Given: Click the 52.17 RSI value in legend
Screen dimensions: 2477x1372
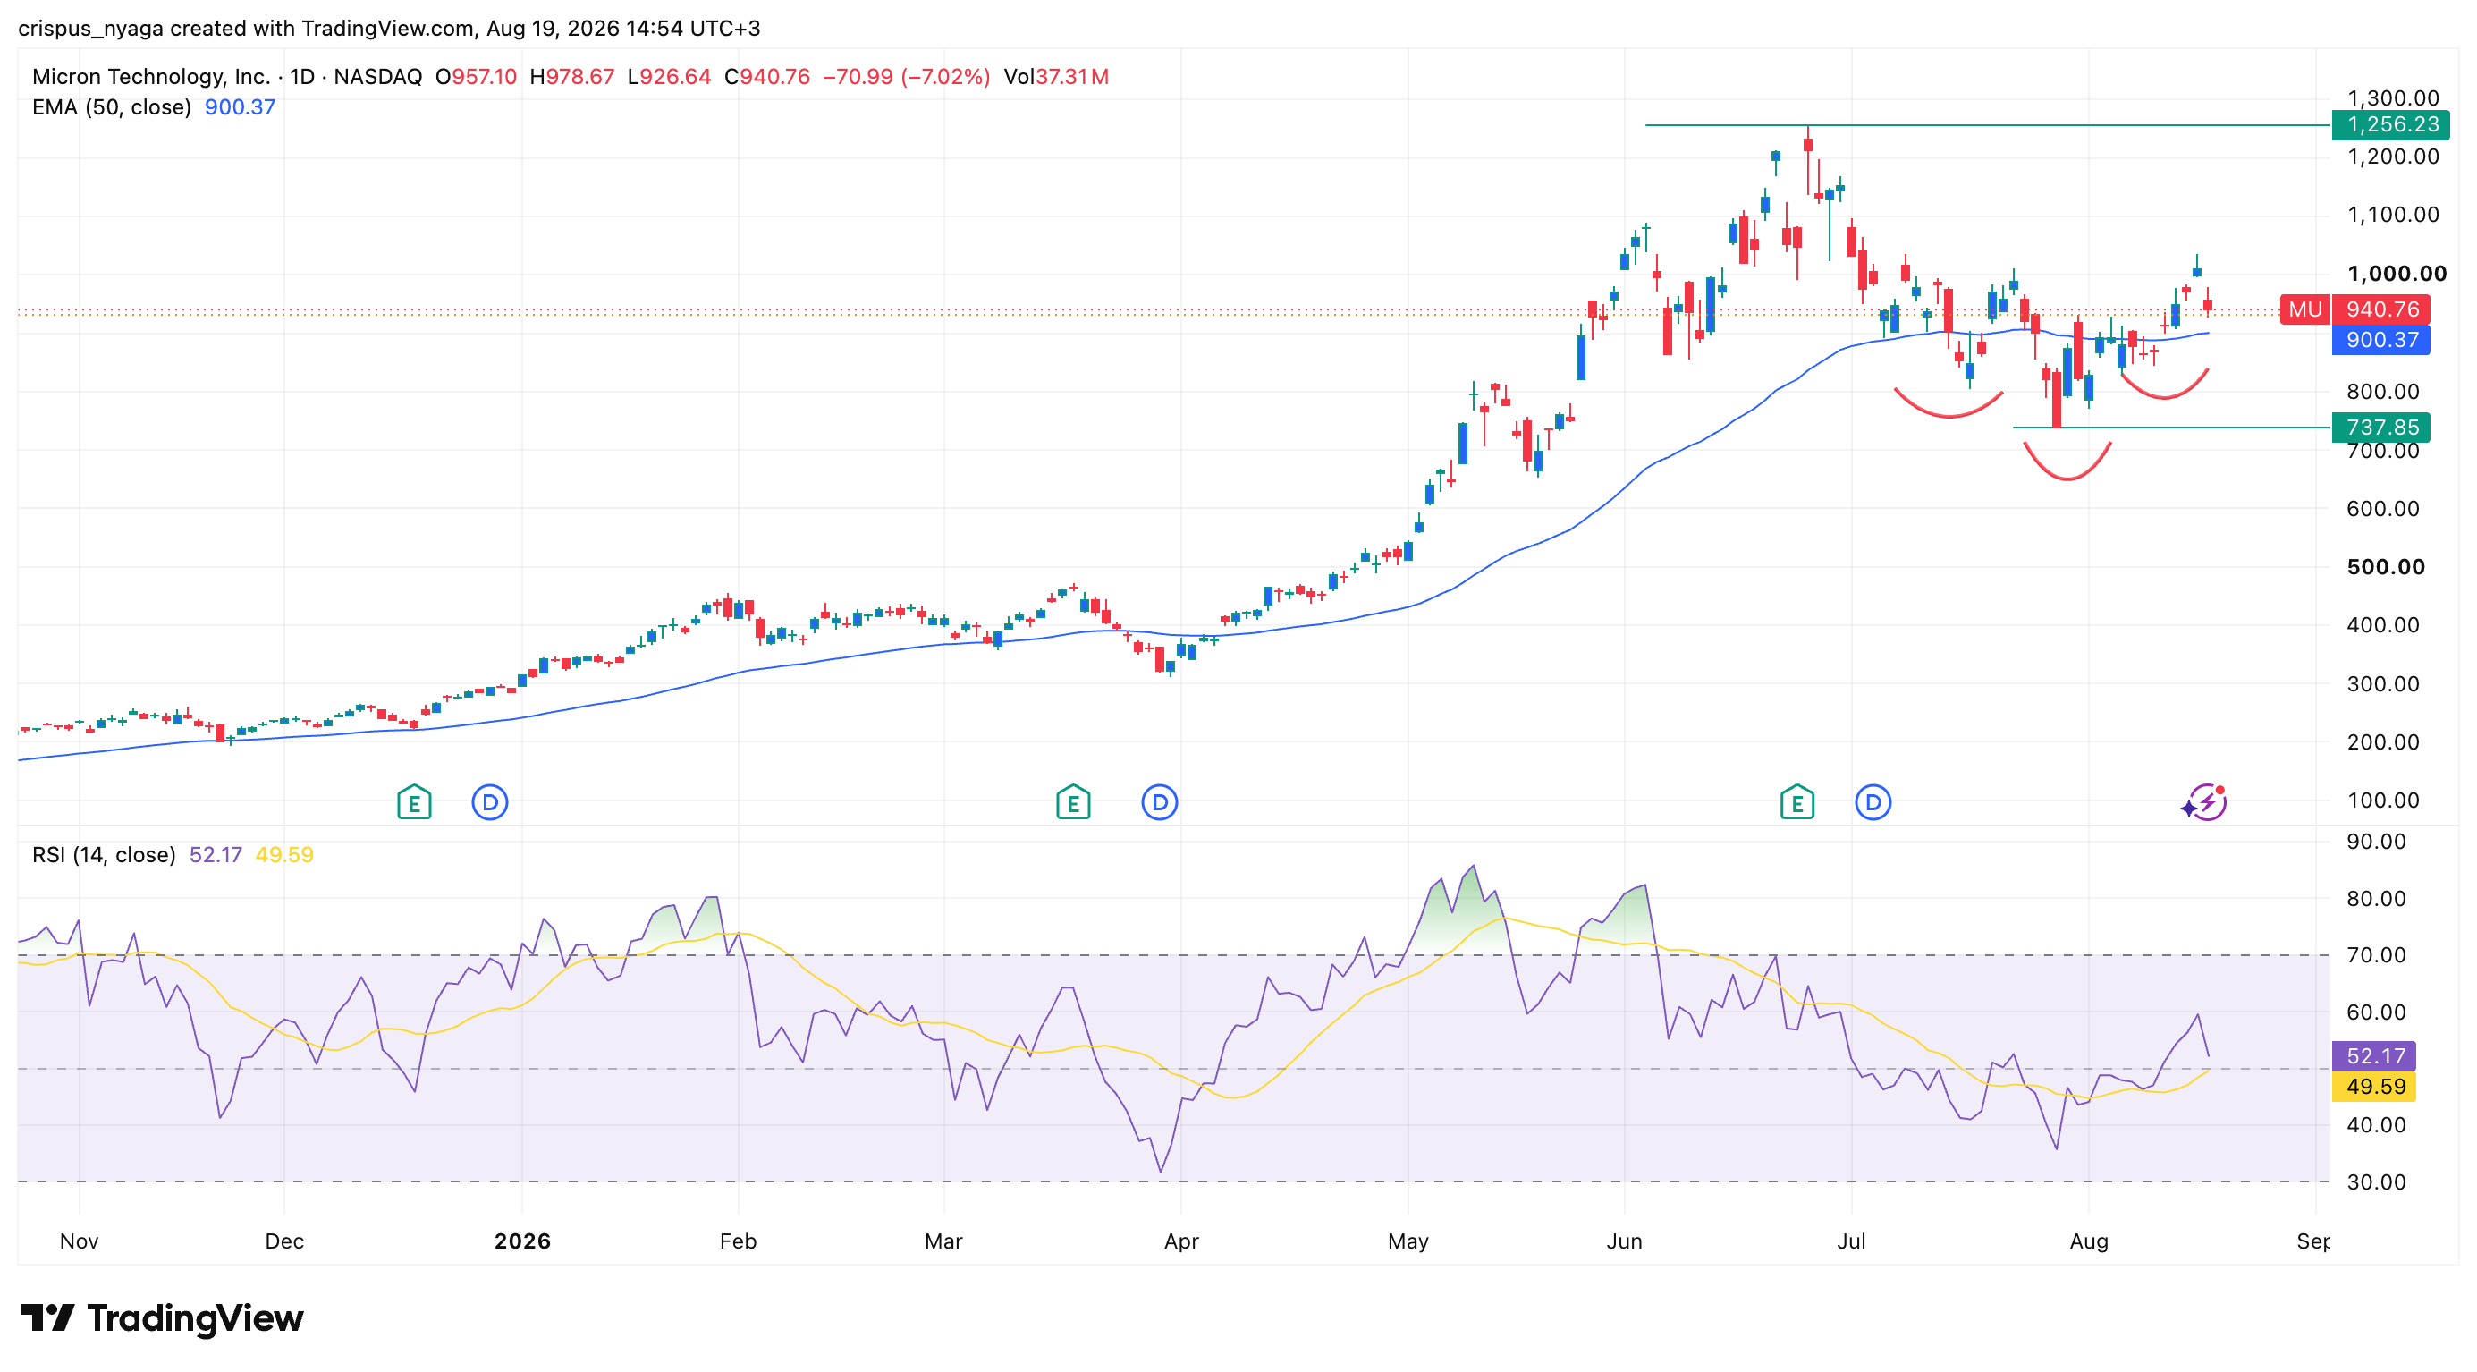Looking at the screenshot, I should 216,855.
